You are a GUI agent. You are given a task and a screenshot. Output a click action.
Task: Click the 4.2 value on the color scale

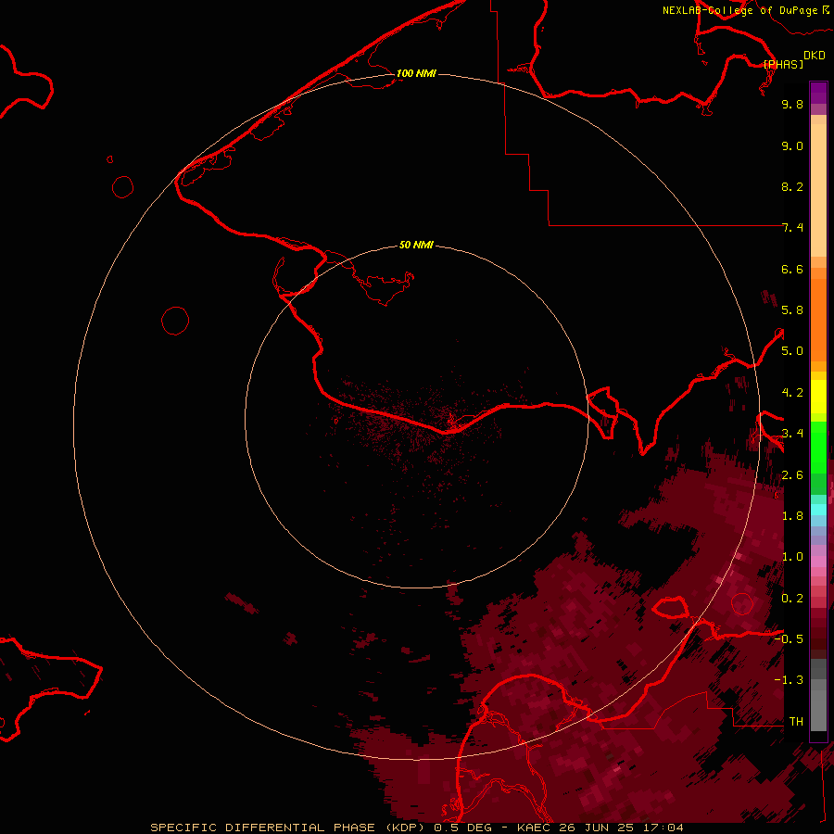(x=792, y=393)
